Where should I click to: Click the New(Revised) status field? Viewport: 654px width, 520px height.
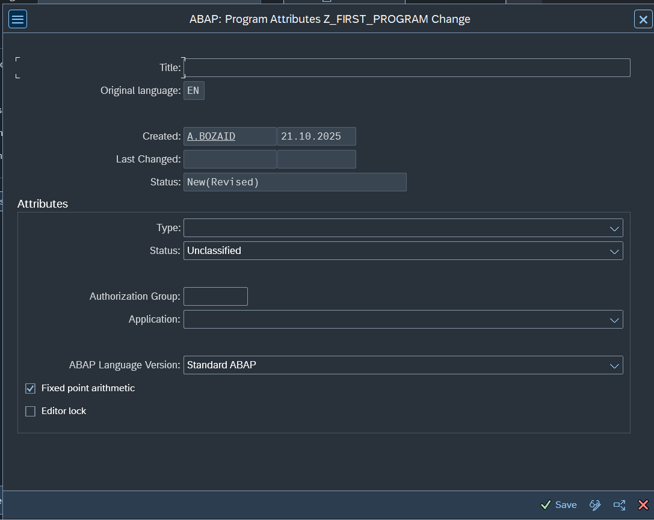295,182
